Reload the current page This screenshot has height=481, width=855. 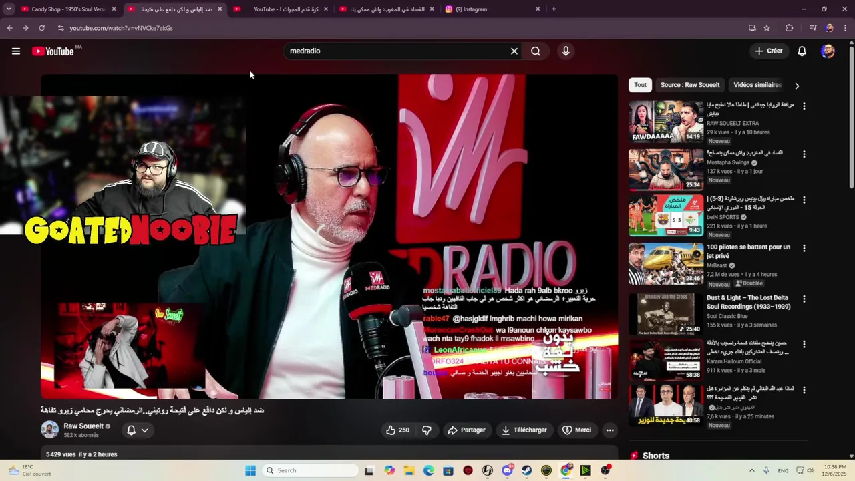[41, 28]
